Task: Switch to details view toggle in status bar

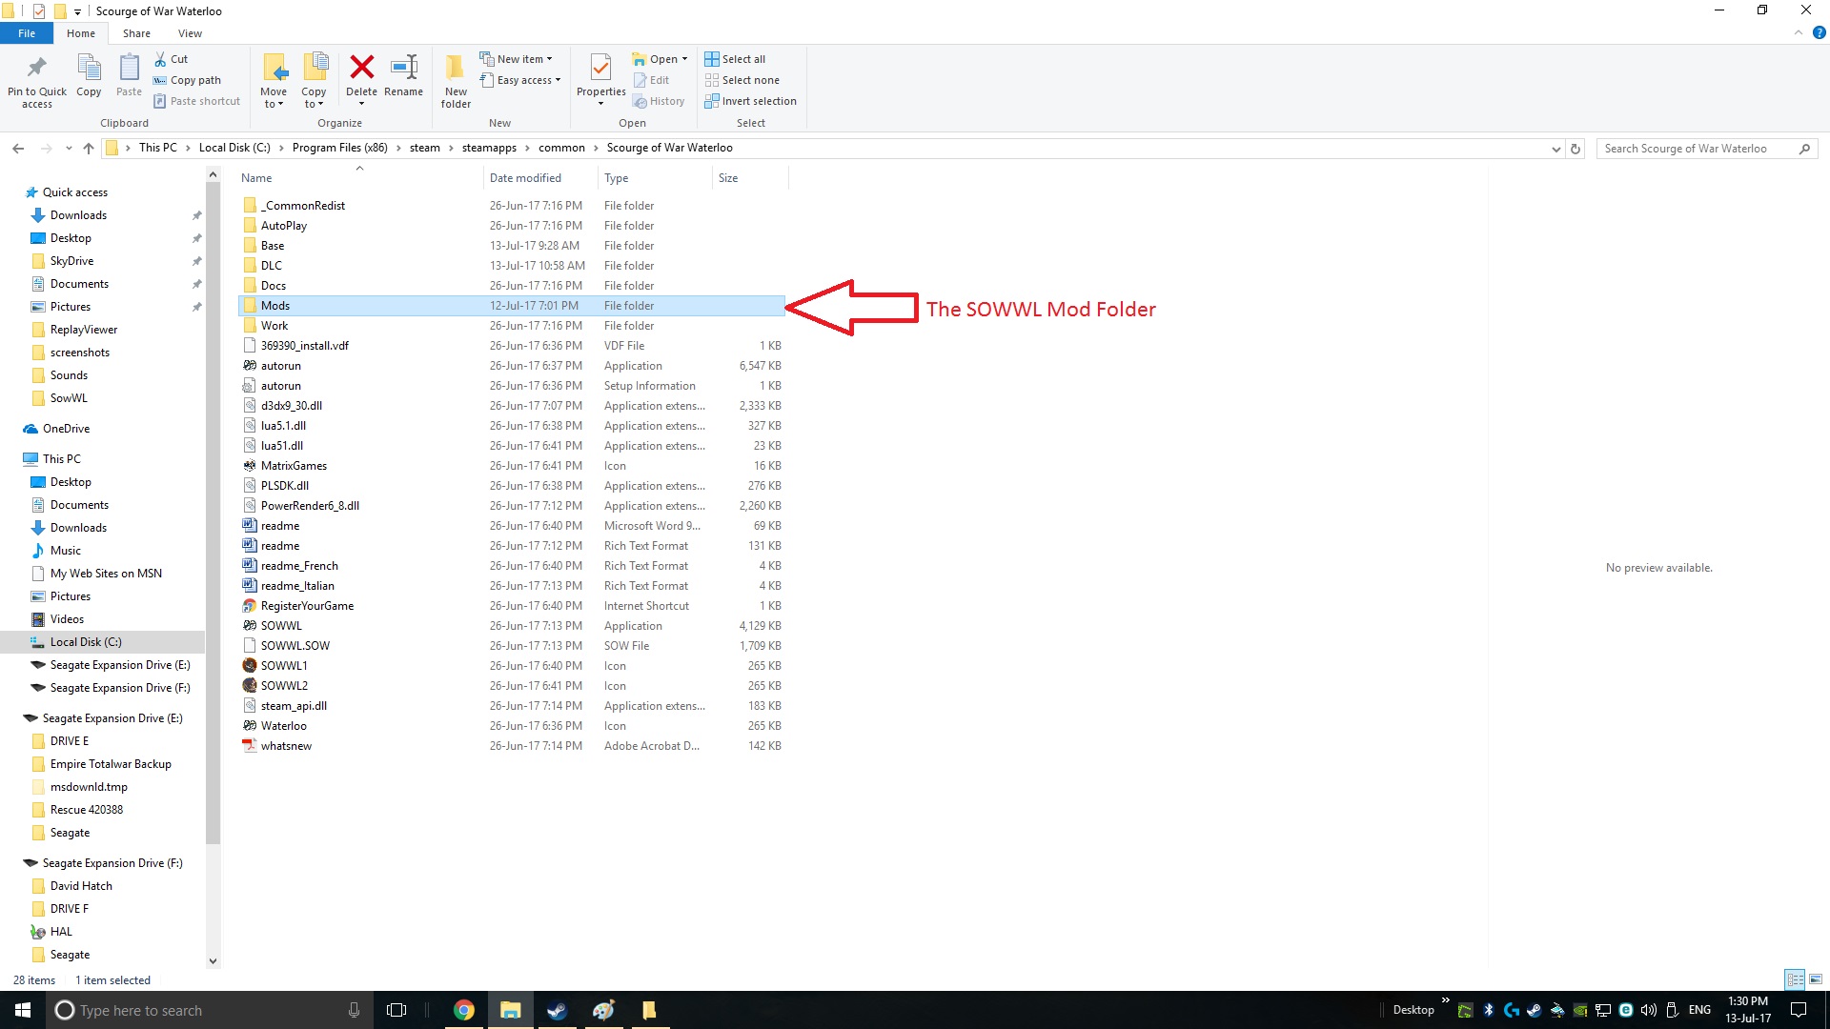Action: pos(1795,979)
